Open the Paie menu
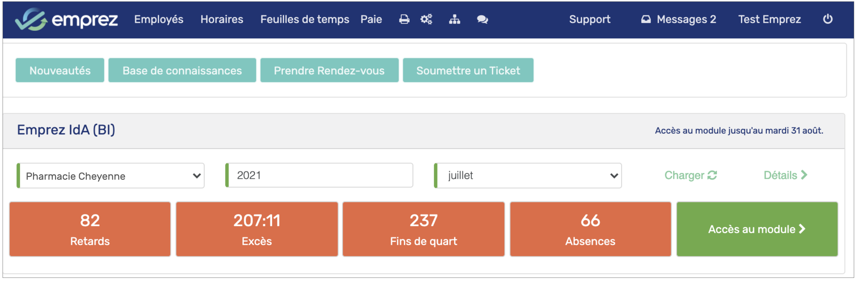858x282 pixels. [371, 19]
